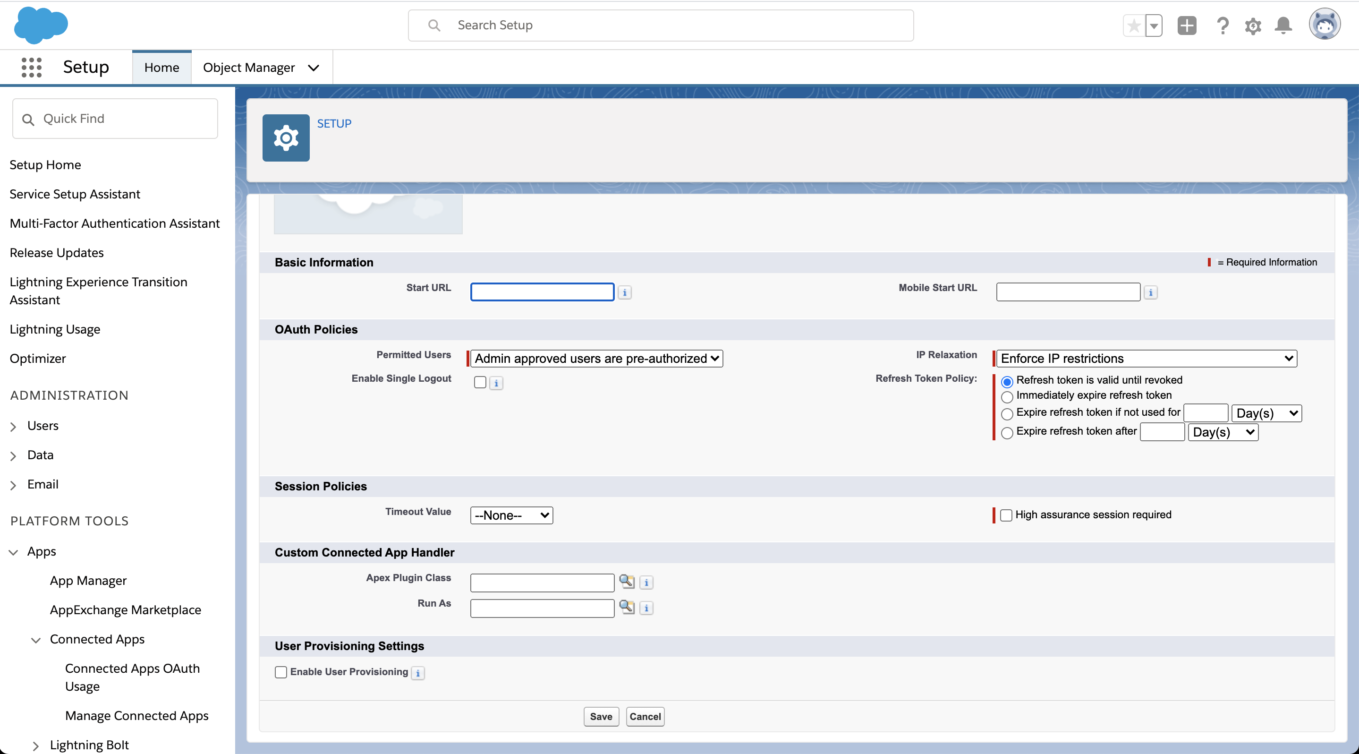Expand the Users tree section
This screenshot has height=754, width=1359.
click(x=13, y=426)
